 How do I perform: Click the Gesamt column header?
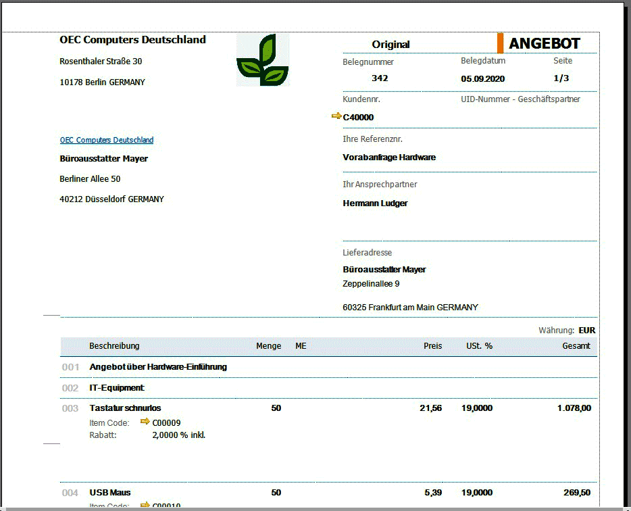(576, 346)
